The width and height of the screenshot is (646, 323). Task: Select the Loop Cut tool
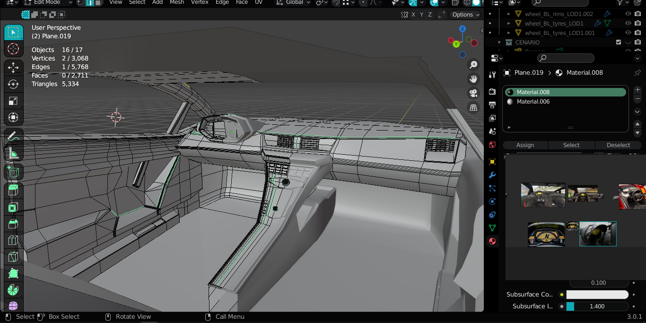(x=13, y=240)
